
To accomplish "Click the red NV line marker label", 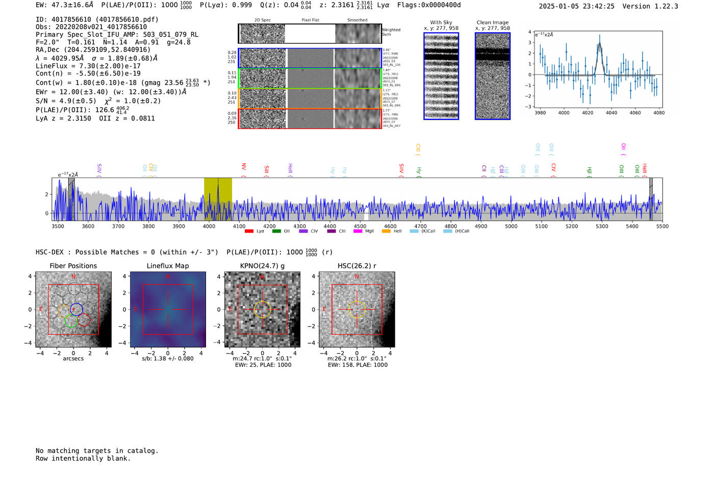I will point(244,170).
